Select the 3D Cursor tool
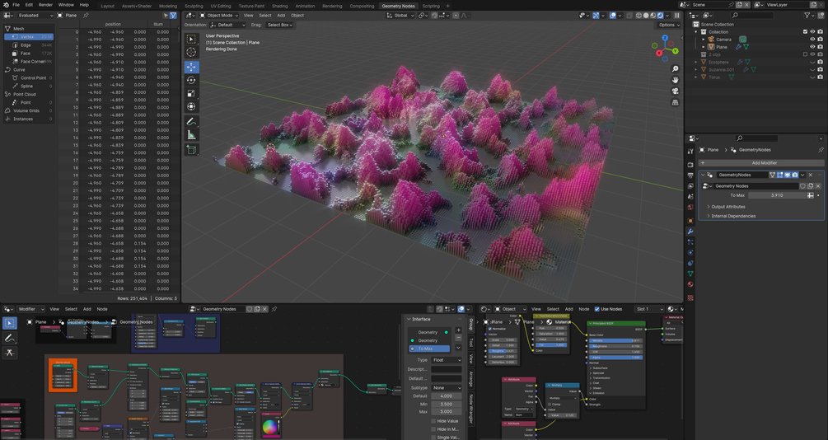 point(191,52)
